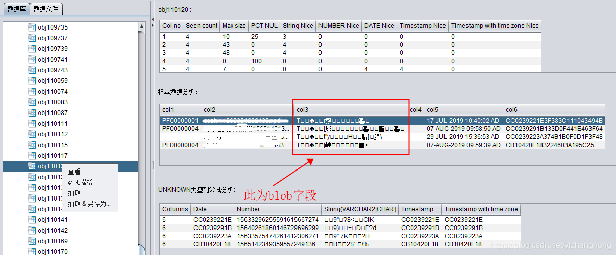Image resolution: width=616 pixels, height=255 pixels.
Task: Select tree node obj110083
Action: point(53,102)
